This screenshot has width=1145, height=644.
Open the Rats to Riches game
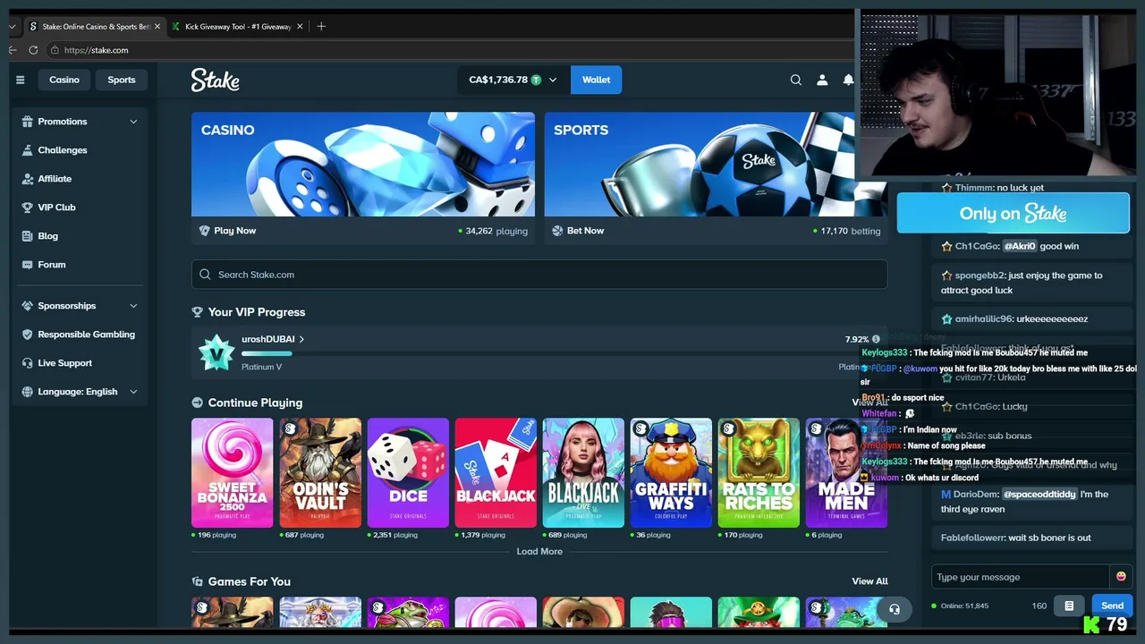pos(759,473)
